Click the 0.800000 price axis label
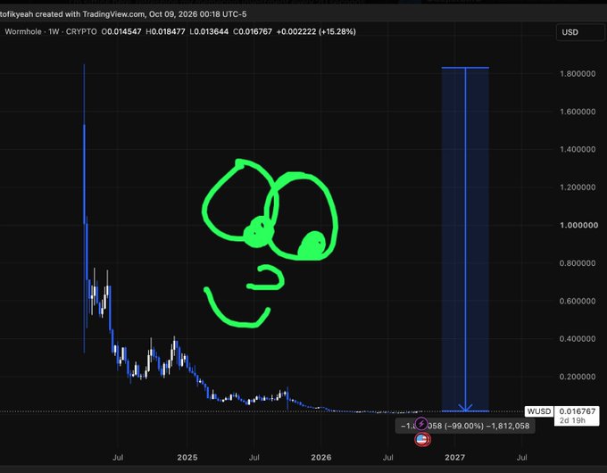 point(578,263)
